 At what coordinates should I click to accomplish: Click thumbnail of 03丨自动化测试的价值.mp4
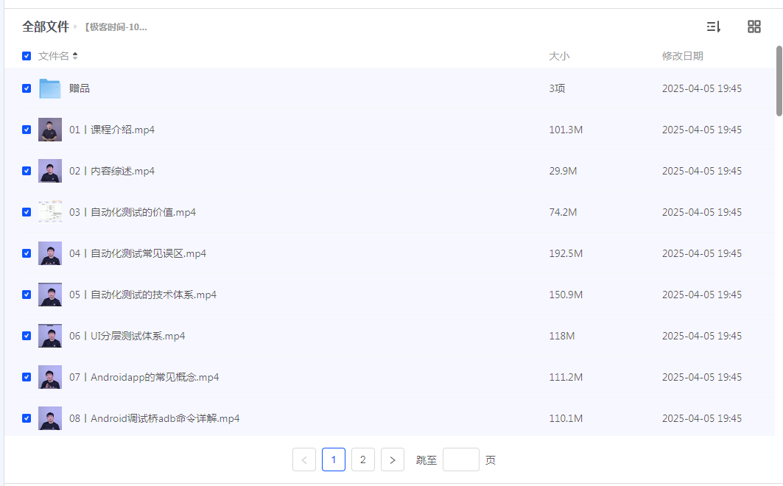[x=50, y=212]
